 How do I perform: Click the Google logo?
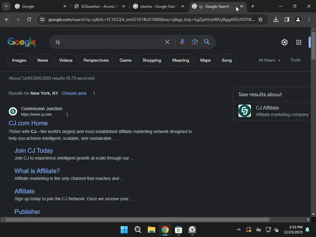(x=22, y=42)
